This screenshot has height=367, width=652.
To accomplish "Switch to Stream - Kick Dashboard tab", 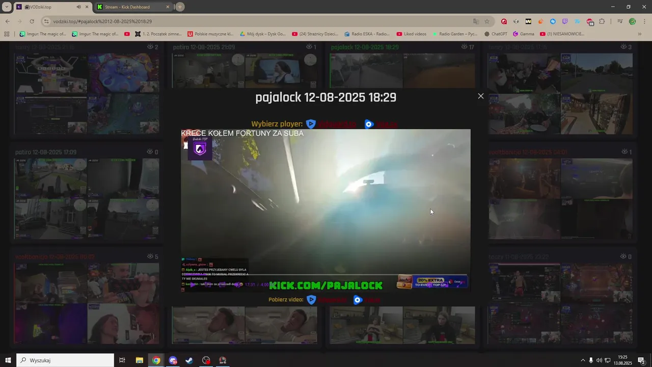I will (x=132, y=7).
